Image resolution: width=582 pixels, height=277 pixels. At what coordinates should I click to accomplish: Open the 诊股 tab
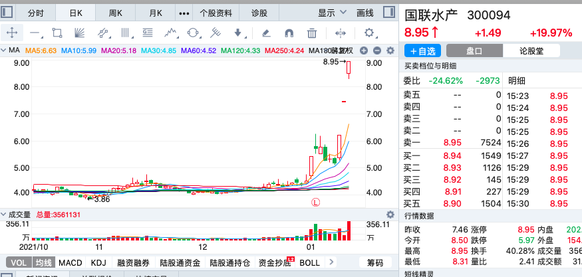click(259, 13)
